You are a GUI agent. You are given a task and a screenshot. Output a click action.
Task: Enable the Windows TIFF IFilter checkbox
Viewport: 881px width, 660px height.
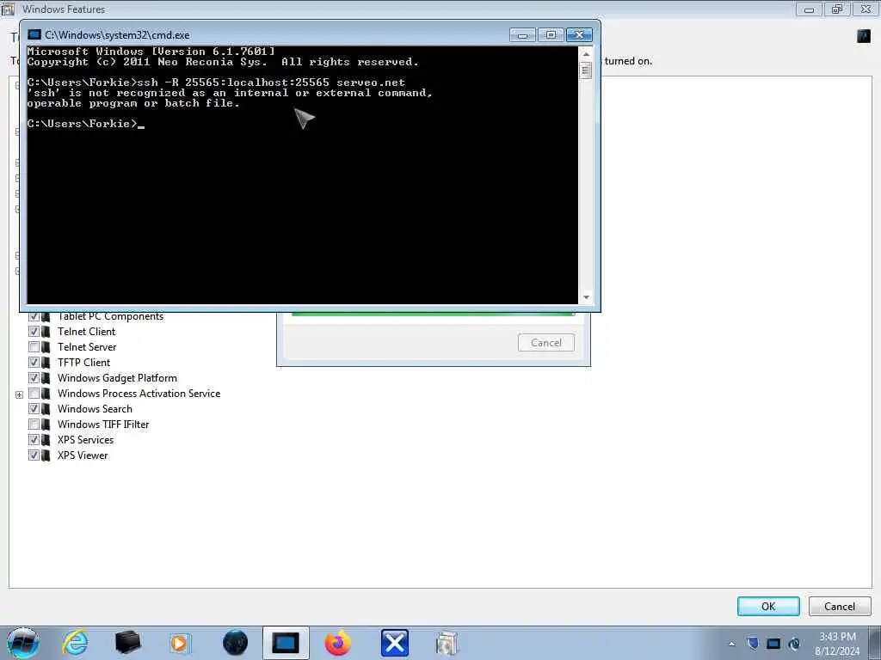pyautogui.click(x=34, y=425)
